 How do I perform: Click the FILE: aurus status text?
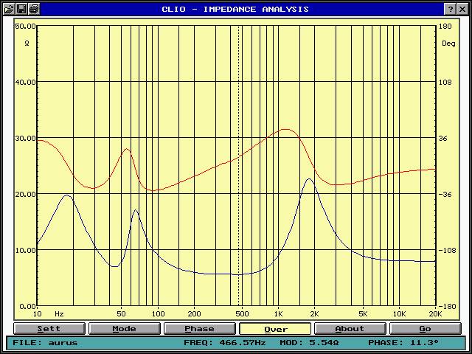[45, 342]
